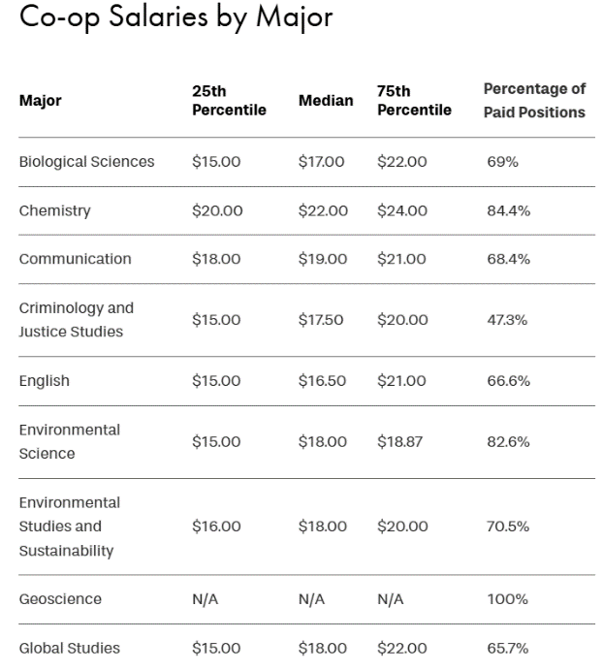Screen dimensions: 603x671
Task: Select the Communication row label
Action: pos(75,259)
